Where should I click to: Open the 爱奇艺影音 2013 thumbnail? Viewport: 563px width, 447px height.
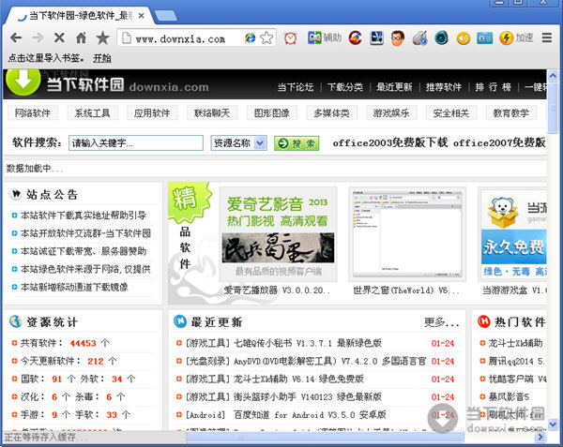tap(278, 234)
